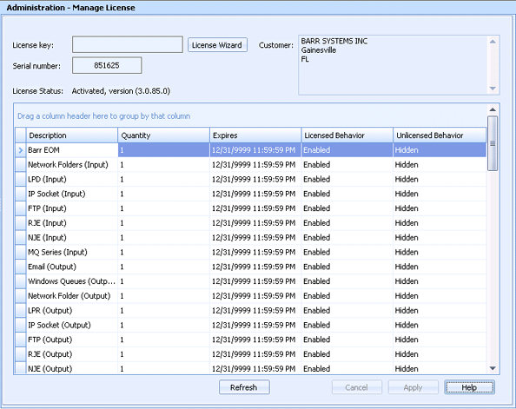516x409 pixels.
Task: Select the FTP (Input) row
Action: click(250, 208)
